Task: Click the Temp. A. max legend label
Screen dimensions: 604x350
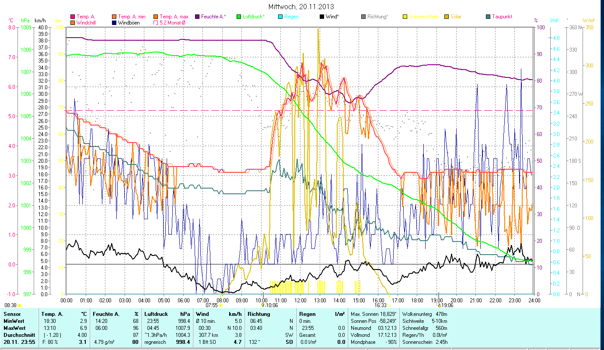Action: (x=174, y=17)
